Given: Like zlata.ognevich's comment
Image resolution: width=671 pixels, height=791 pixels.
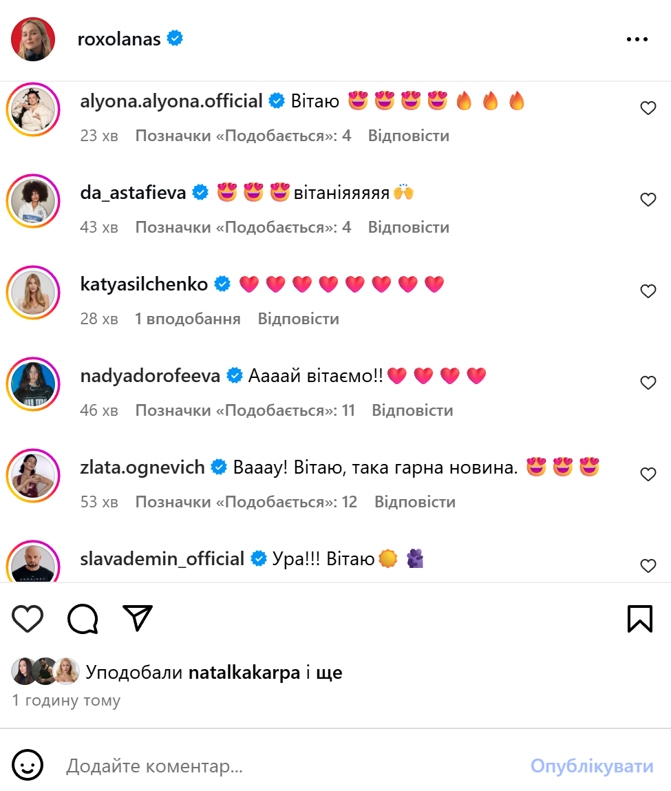Looking at the screenshot, I should (648, 474).
